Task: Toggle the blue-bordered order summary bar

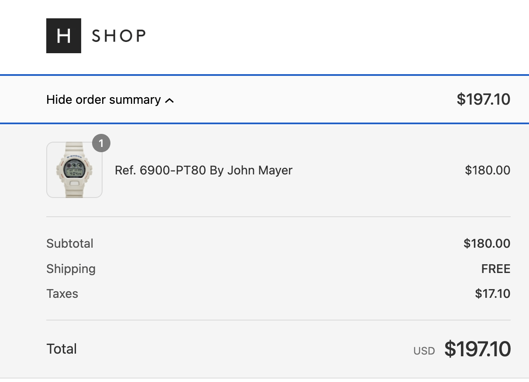Action: click(x=264, y=99)
